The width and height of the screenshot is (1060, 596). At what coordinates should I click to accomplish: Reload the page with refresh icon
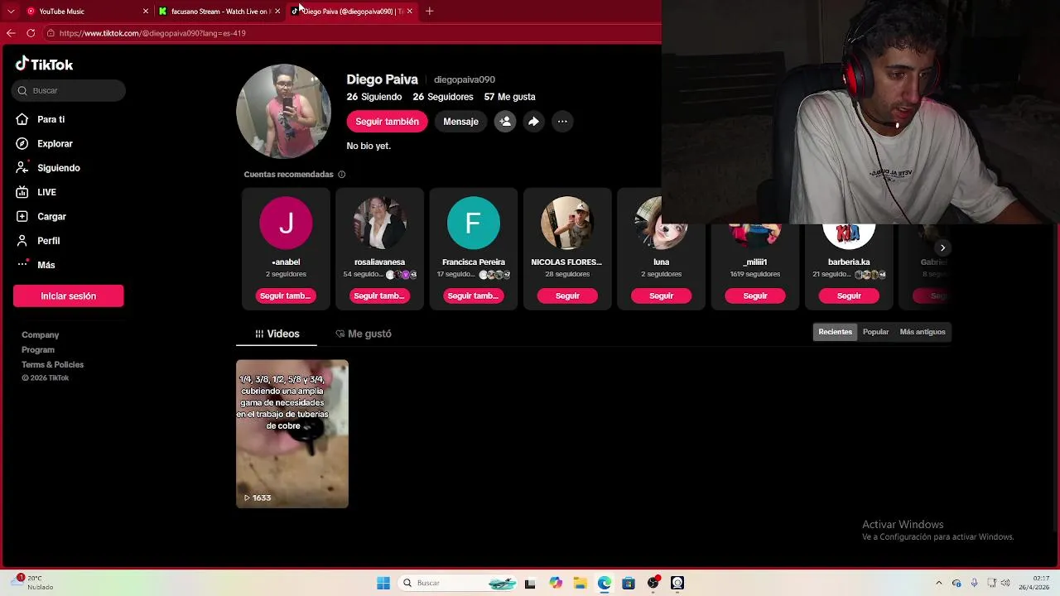[31, 33]
